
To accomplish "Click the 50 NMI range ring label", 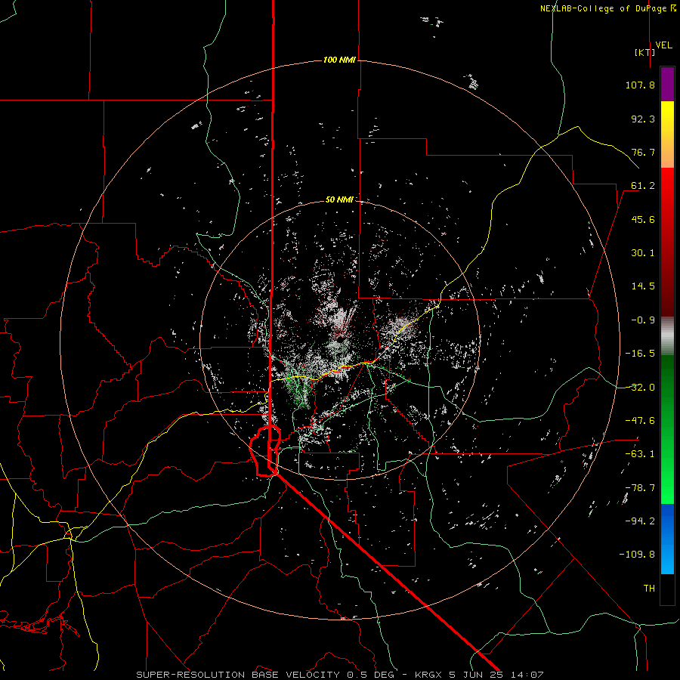I will click(339, 199).
